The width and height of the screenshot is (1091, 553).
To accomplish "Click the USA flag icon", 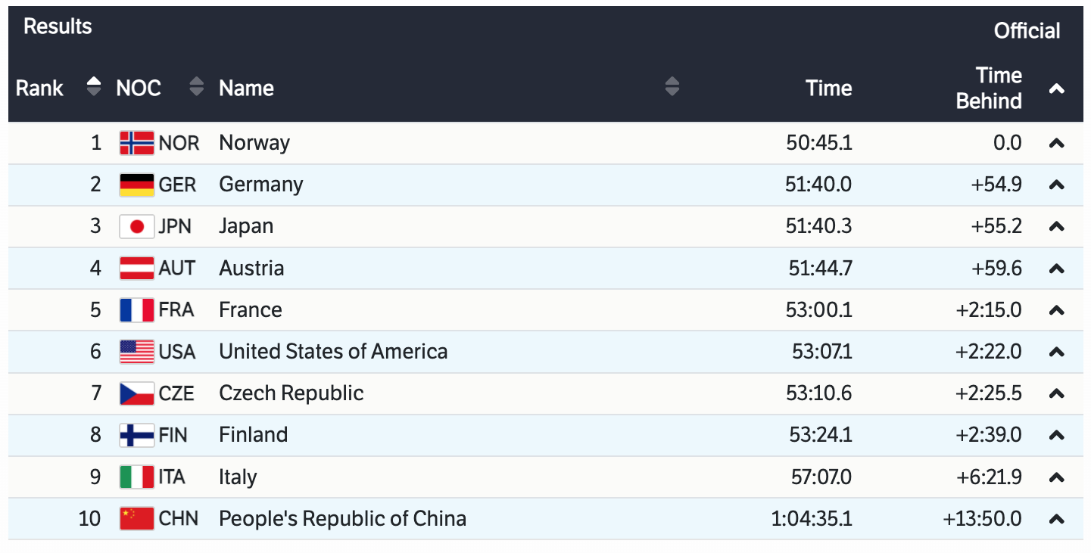I will pos(136,352).
